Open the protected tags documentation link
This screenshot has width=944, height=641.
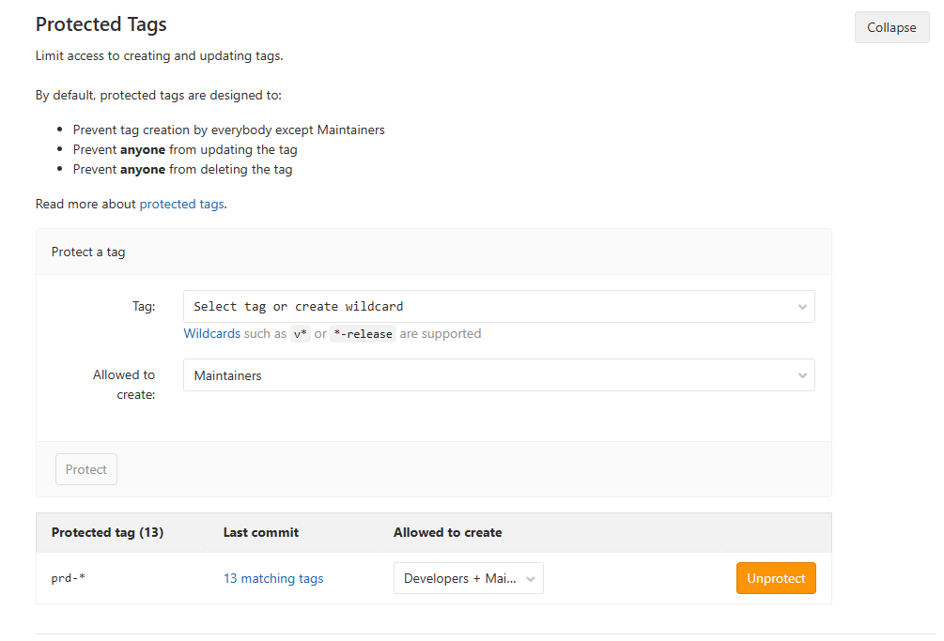click(181, 204)
